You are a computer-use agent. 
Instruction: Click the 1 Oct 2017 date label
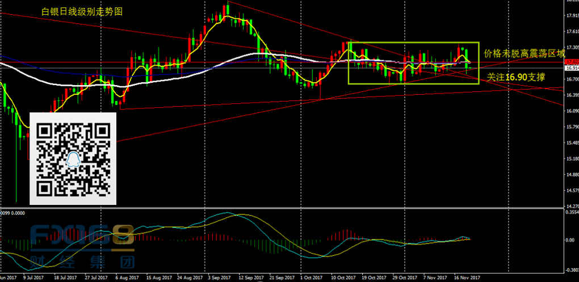pos(311,278)
